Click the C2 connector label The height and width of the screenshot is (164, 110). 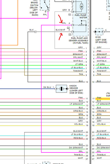click(x=68, y=28)
